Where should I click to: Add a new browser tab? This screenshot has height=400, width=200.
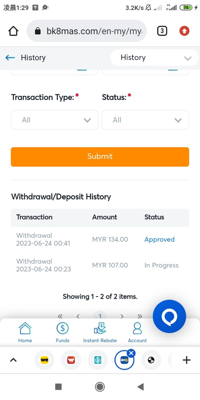[x=187, y=360]
